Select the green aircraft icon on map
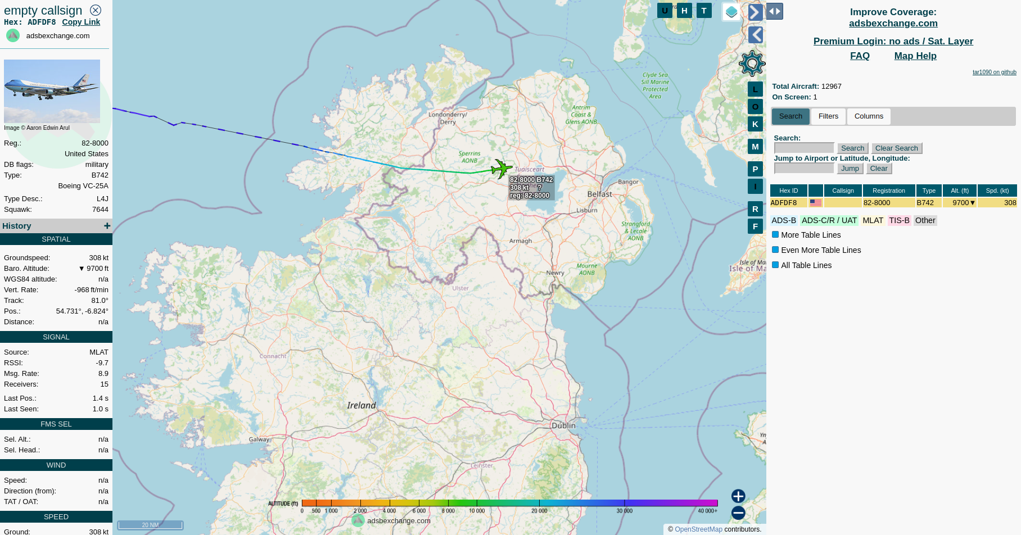This screenshot has width=1021, height=535. click(x=501, y=168)
